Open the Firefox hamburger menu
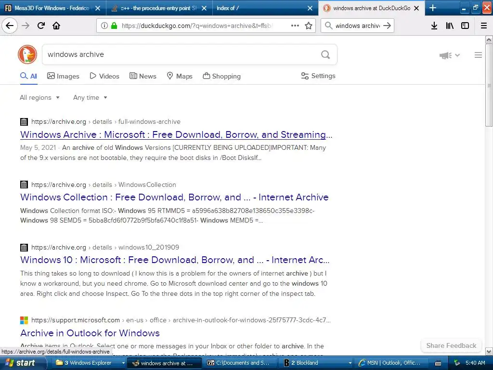The image size is (493, 370). pos(484,26)
